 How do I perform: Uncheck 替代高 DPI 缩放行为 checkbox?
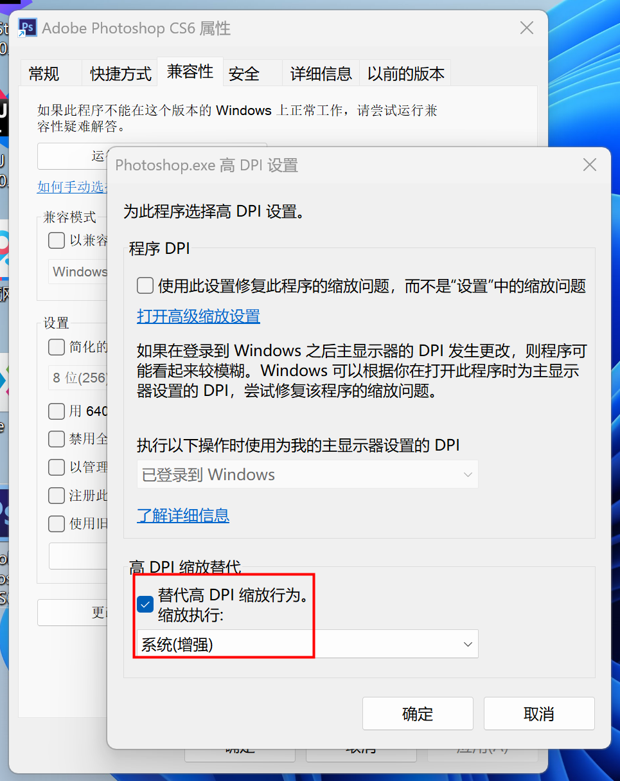coord(145,604)
